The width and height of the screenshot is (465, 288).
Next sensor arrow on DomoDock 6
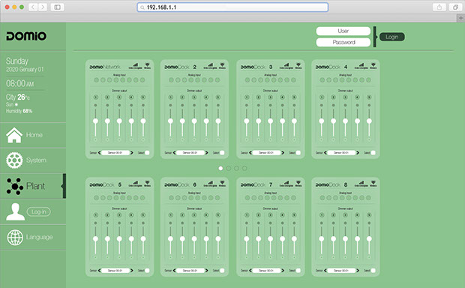207,271
